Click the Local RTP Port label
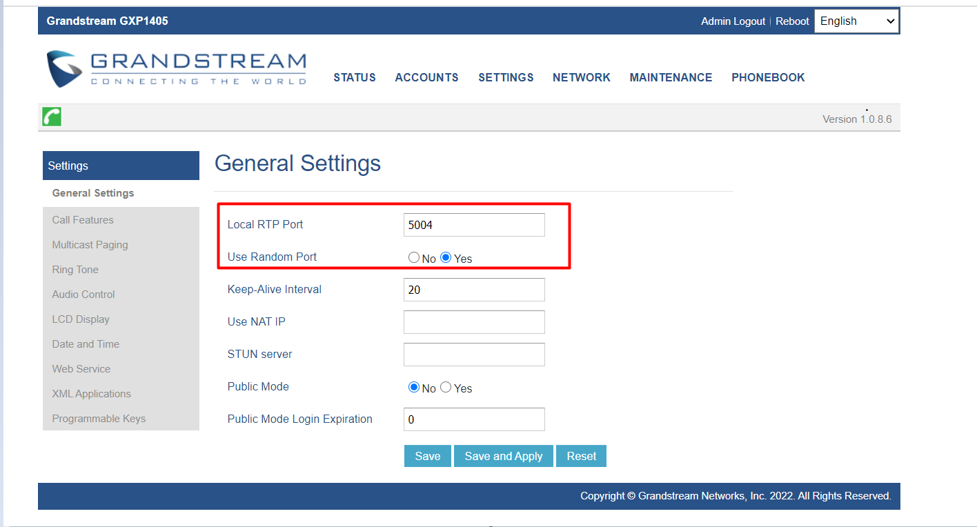 tap(265, 224)
